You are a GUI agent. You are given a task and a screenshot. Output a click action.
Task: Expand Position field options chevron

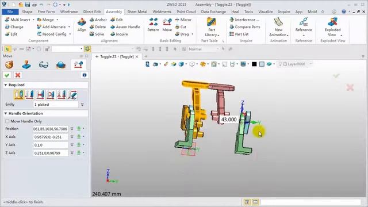pyautogui.click(x=72, y=129)
